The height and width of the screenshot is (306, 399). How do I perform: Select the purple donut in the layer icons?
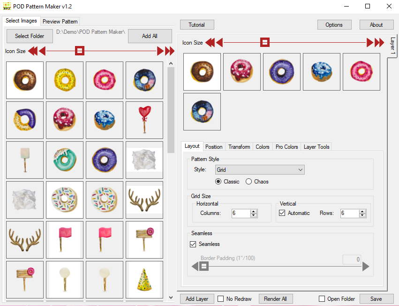click(282, 72)
